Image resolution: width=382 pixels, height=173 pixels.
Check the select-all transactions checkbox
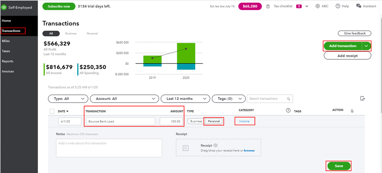click(x=52, y=111)
